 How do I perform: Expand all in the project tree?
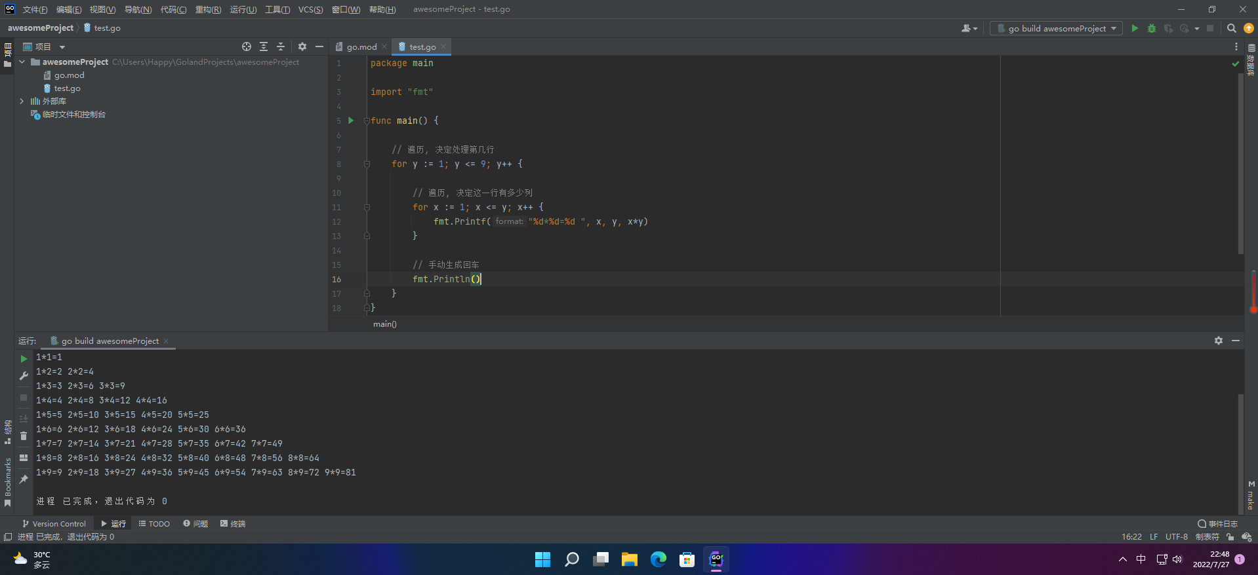pyautogui.click(x=264, y=46)
